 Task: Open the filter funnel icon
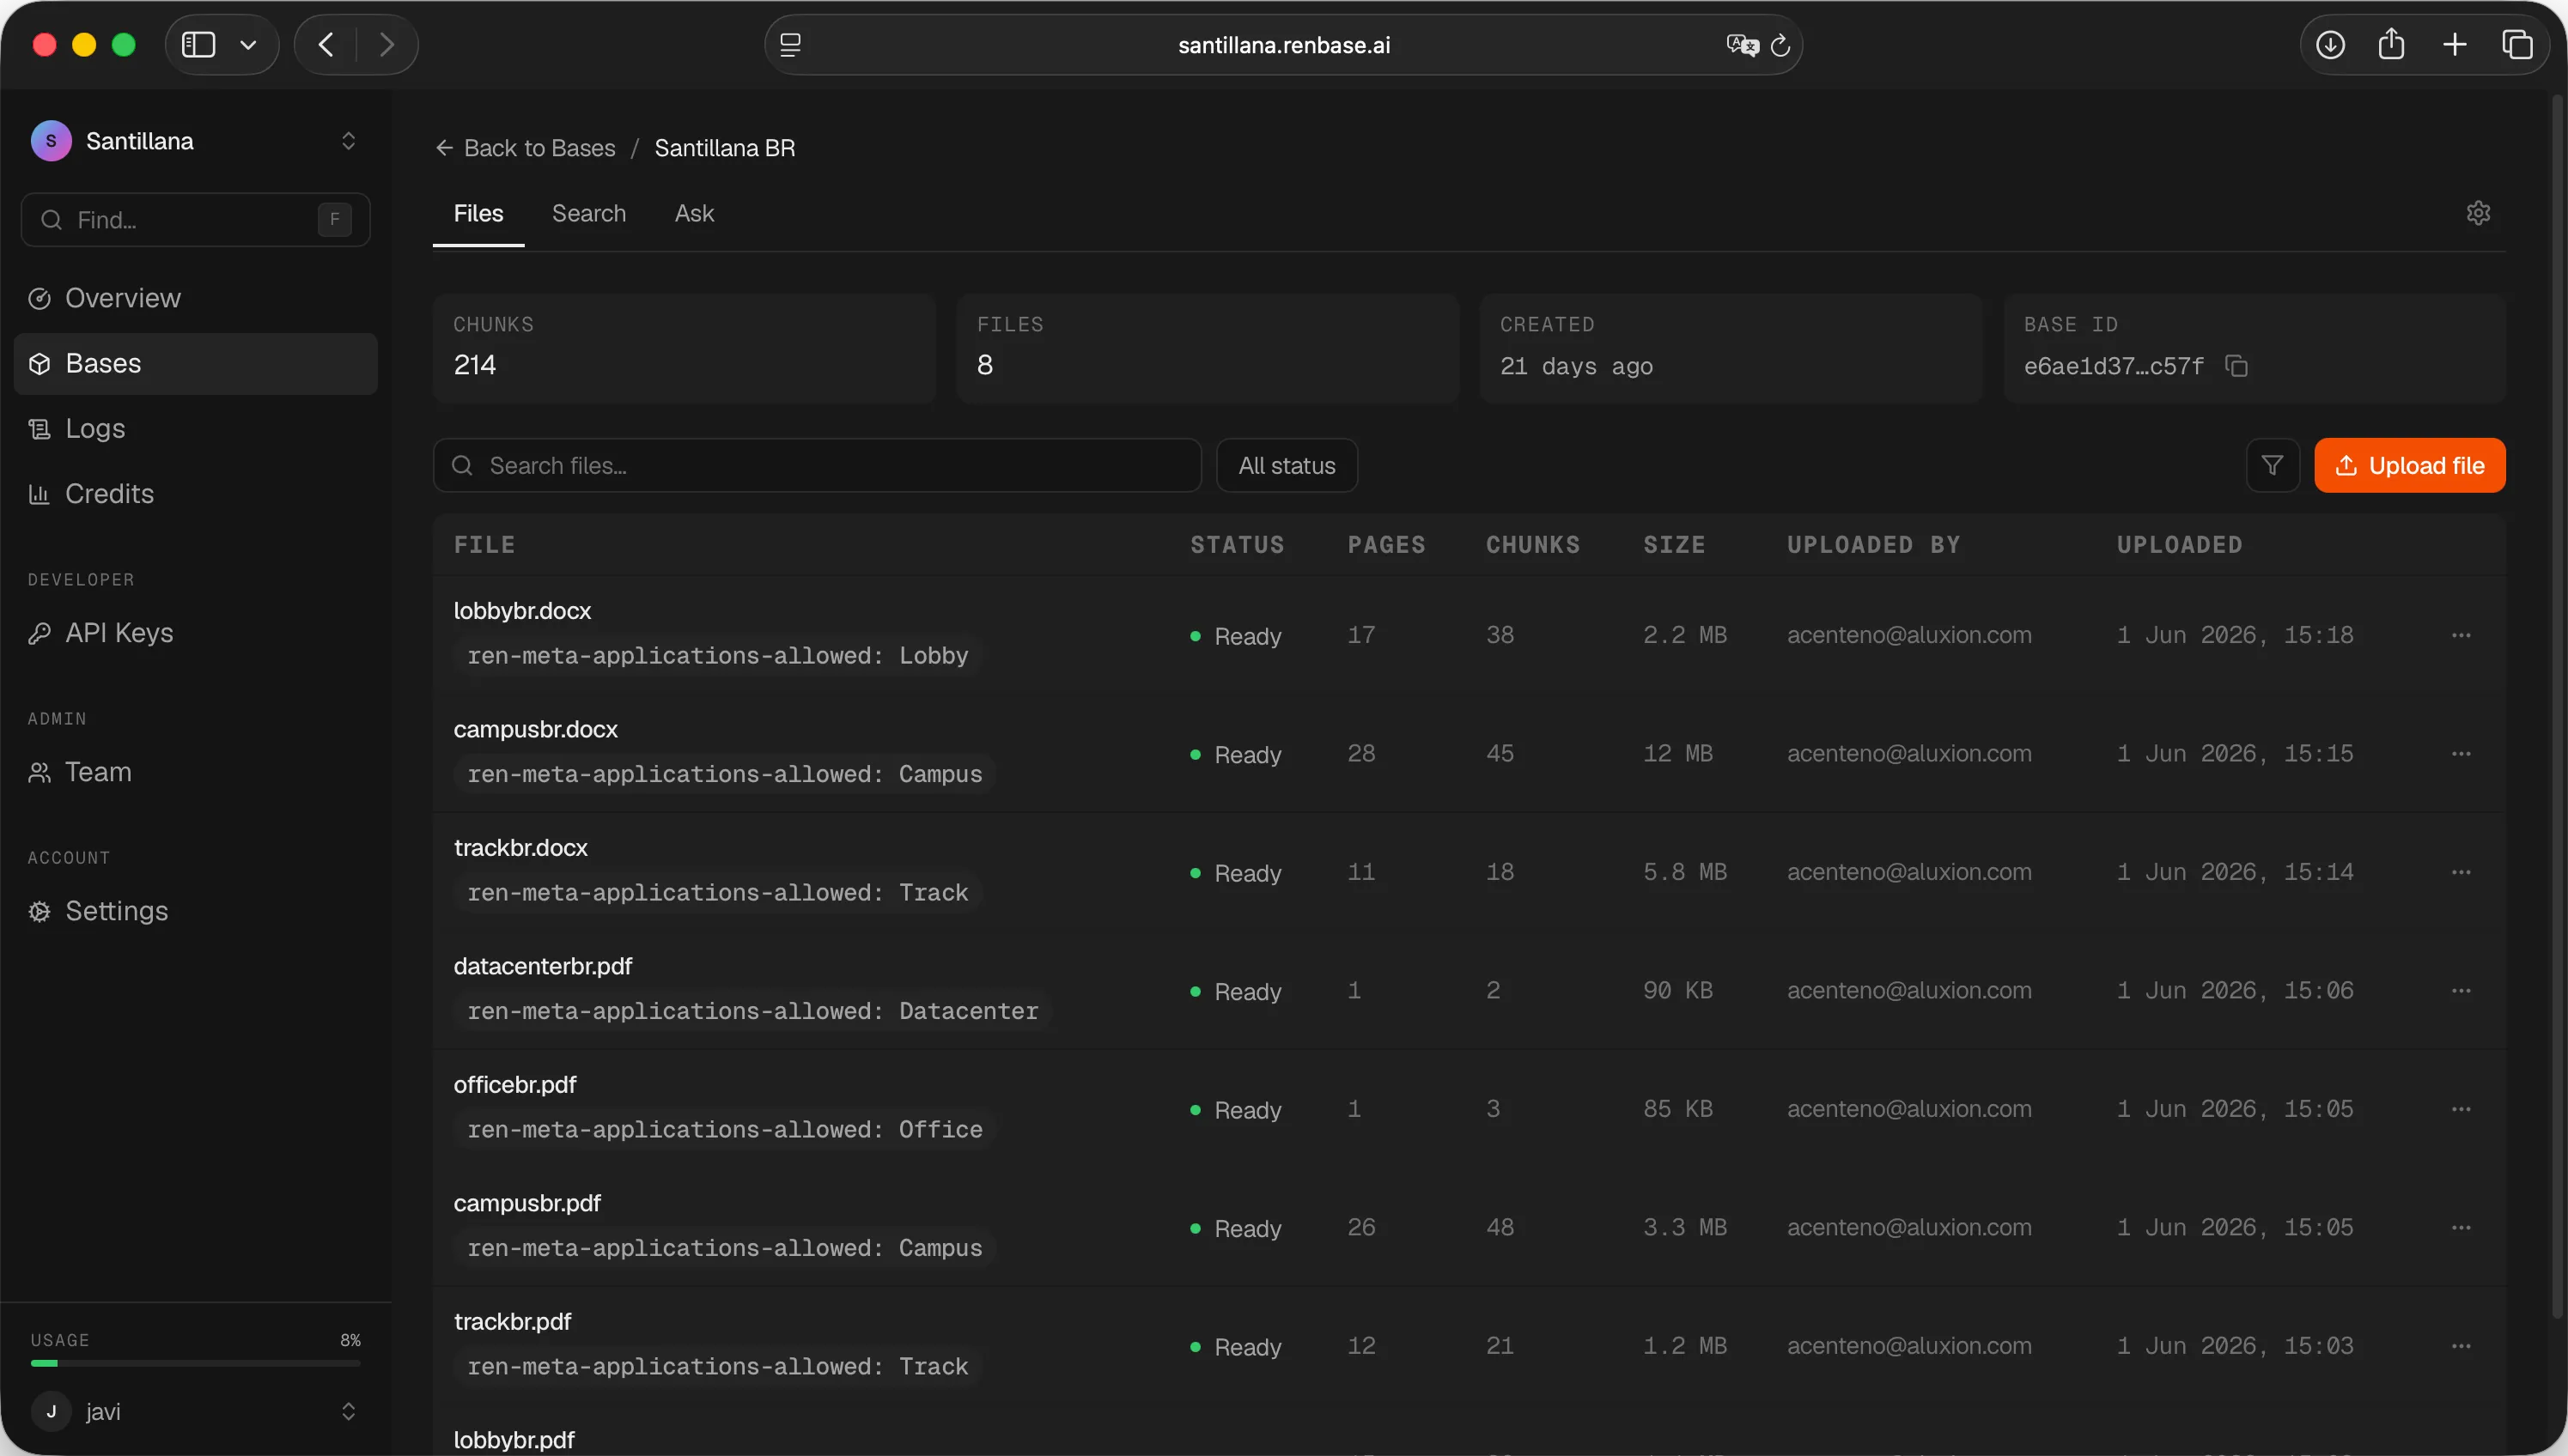2272,465
